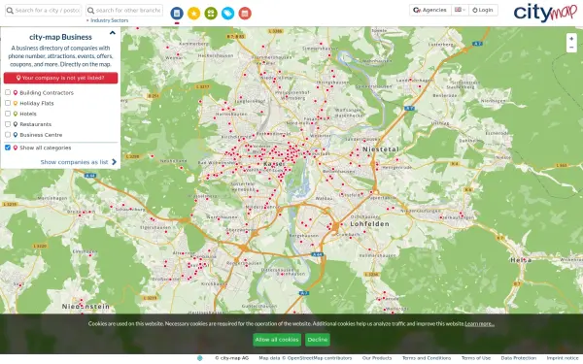583x364 pixels.
Task: Click pin beside Show all categories
Action: 16,148
